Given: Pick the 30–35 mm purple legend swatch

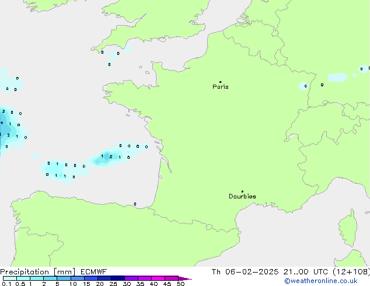Looking at the screenshot, I should (131, 278).
